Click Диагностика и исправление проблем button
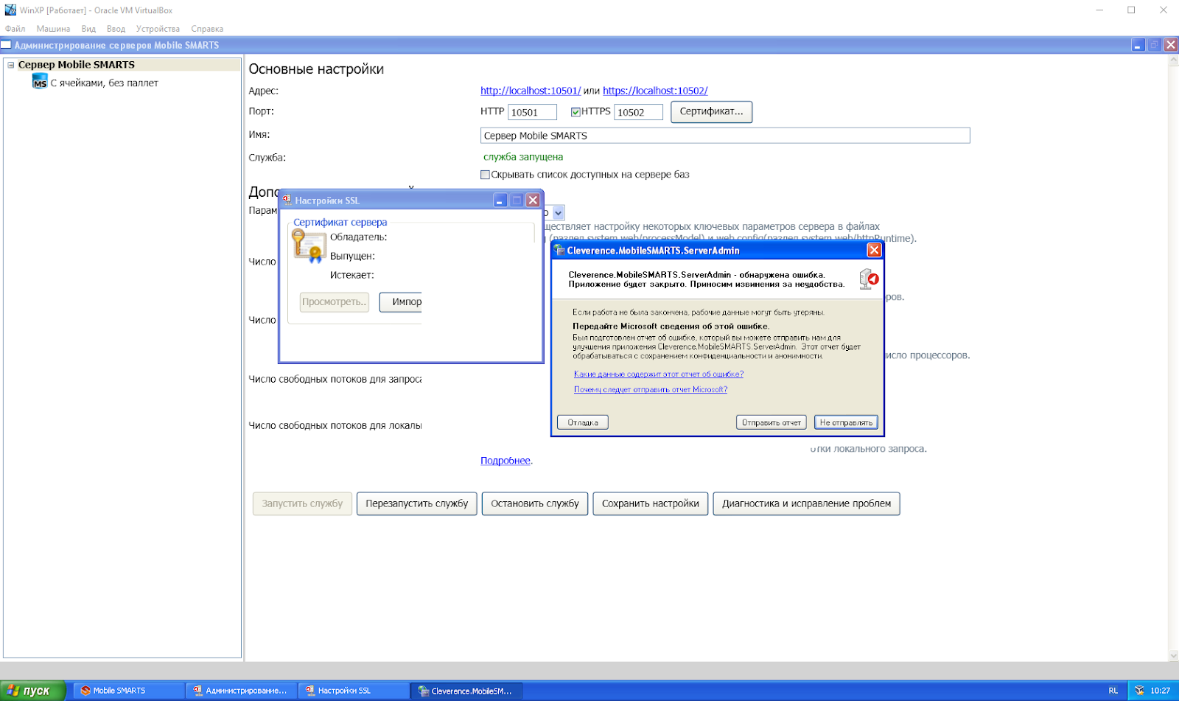The image size is (1179, 701). coord(806,503)
